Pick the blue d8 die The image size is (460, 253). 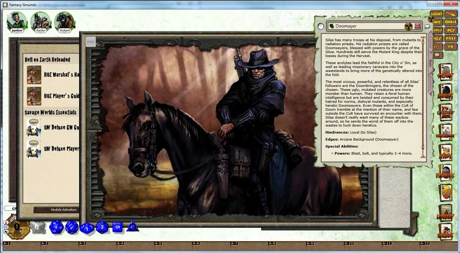coord(102,227)
